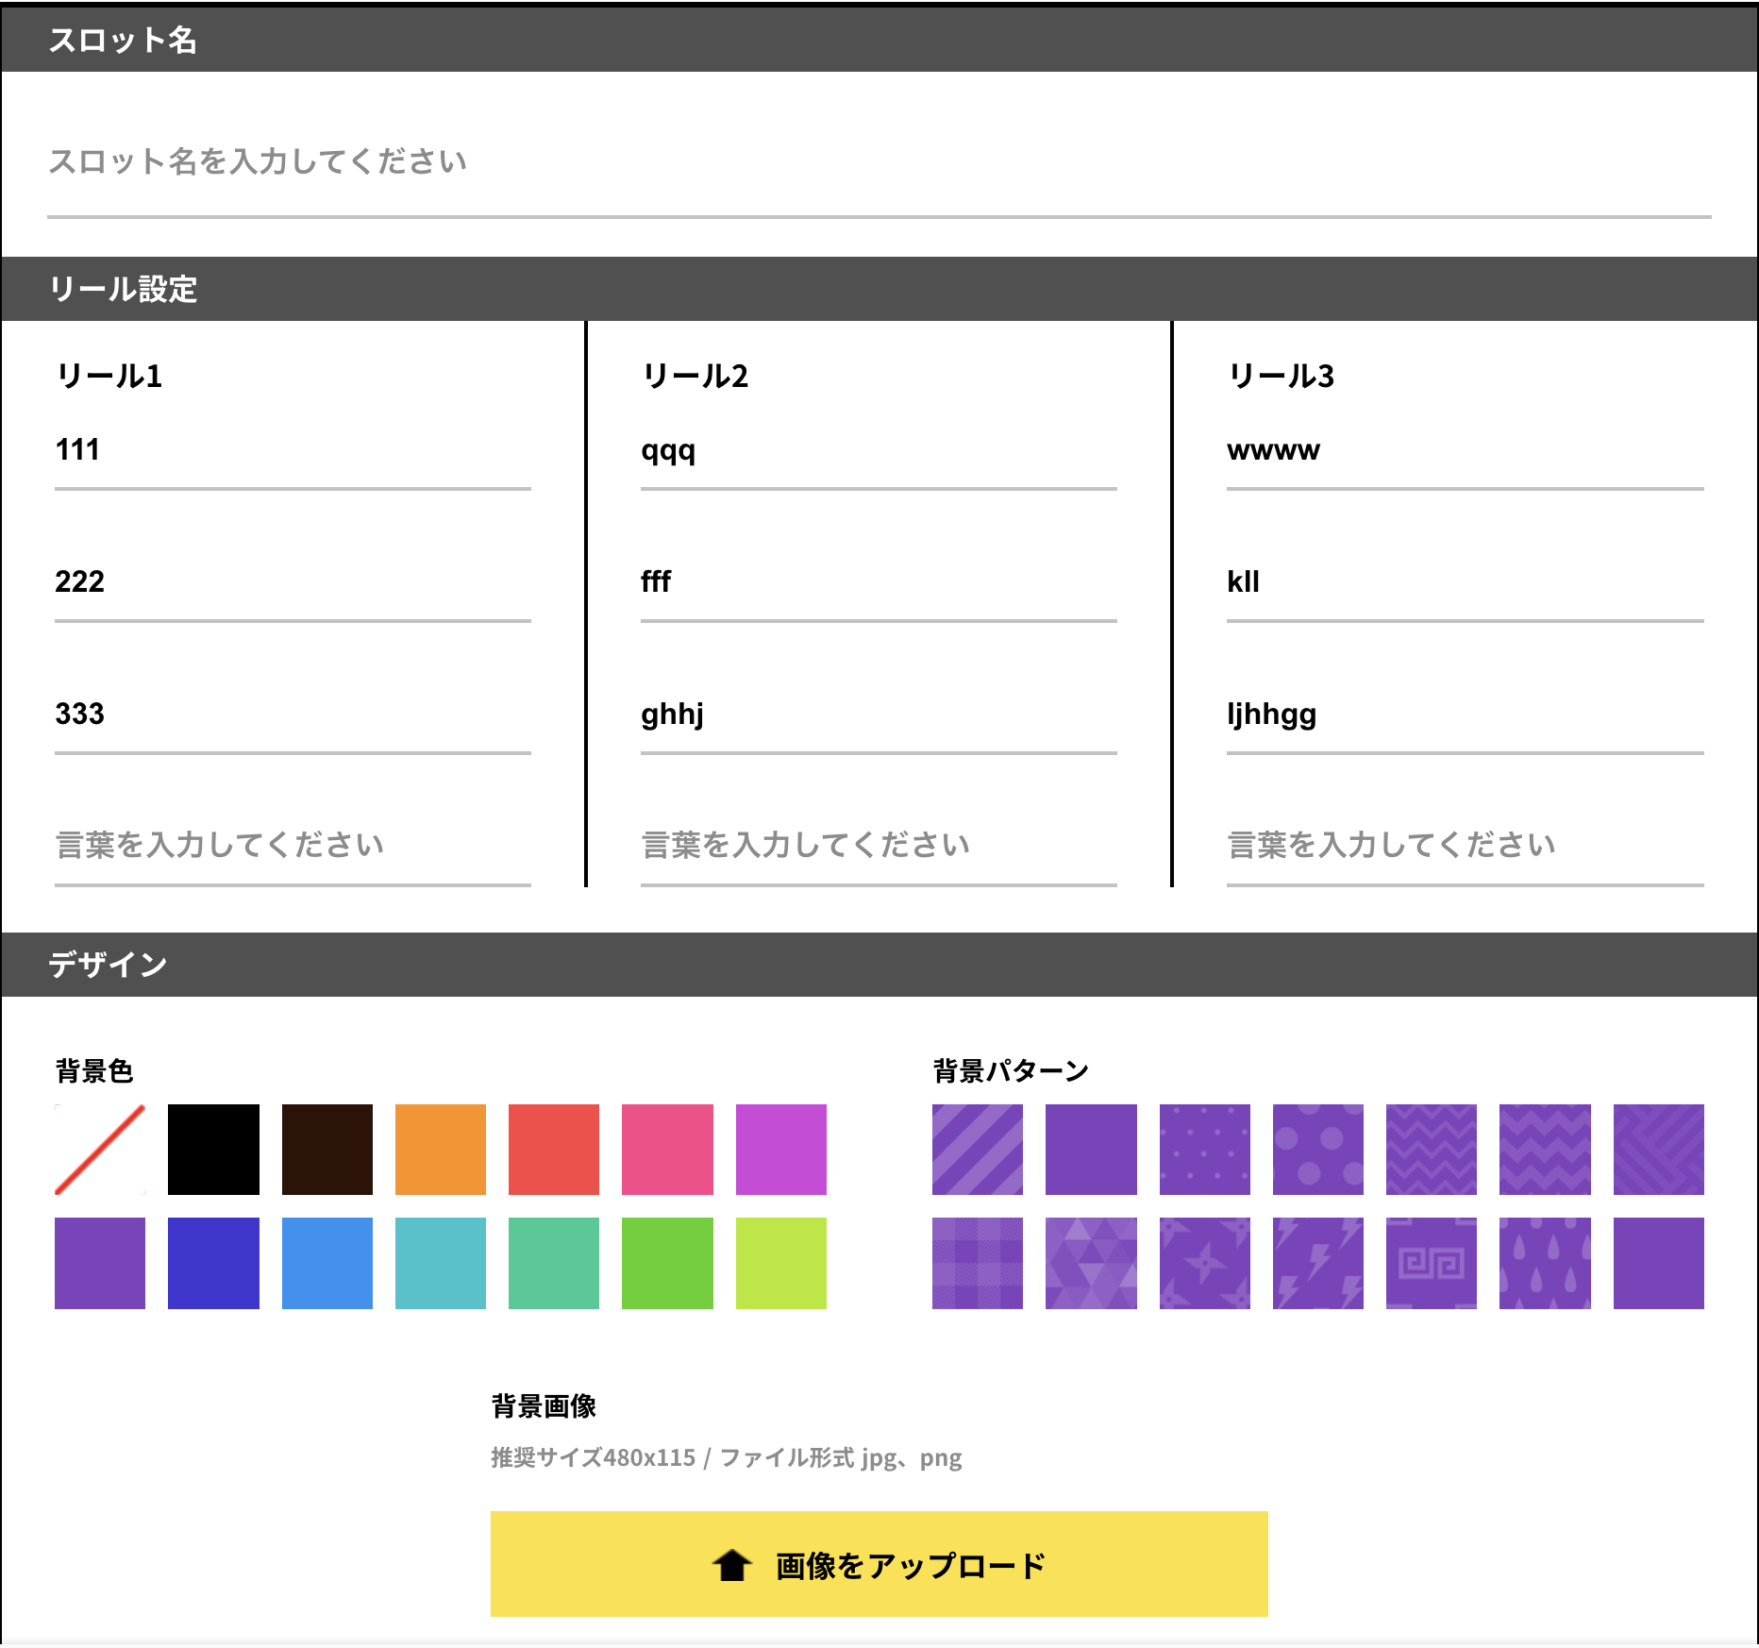Select reel 2 field containing ghhj
The width and height of the screenshot is (1759, 1648).
879,715
